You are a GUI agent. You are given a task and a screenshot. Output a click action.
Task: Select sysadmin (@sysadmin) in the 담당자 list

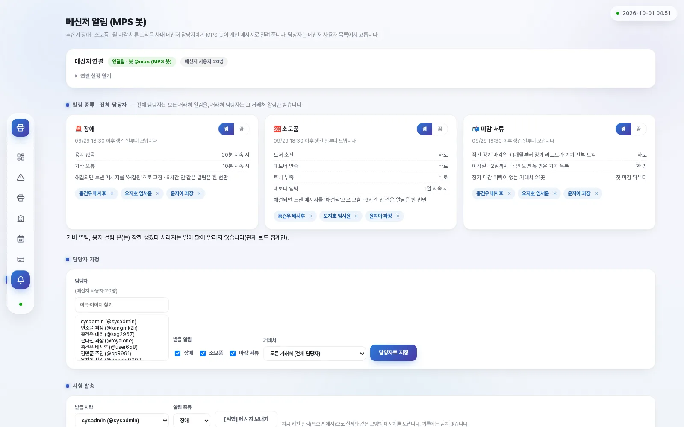pos(109,322)
